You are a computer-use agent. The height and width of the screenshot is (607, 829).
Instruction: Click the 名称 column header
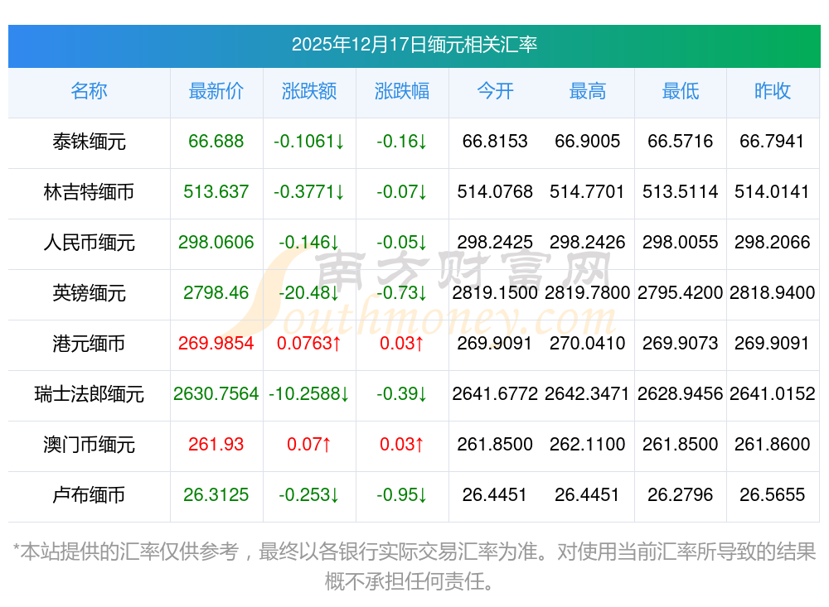click(89, 91)
